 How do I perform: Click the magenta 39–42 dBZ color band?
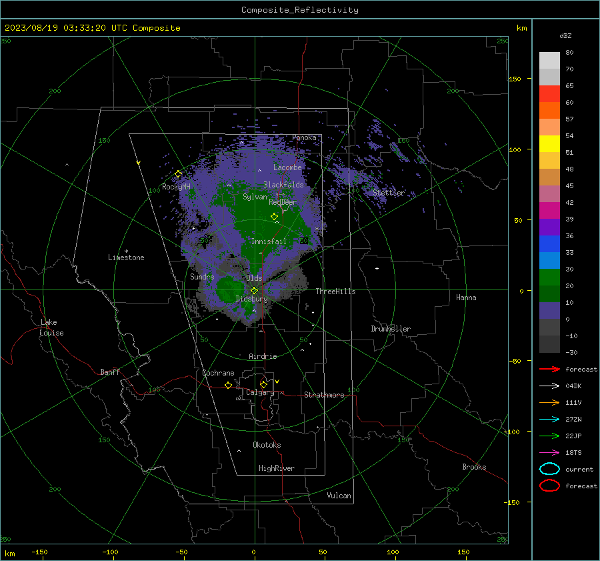coord(549,211)
